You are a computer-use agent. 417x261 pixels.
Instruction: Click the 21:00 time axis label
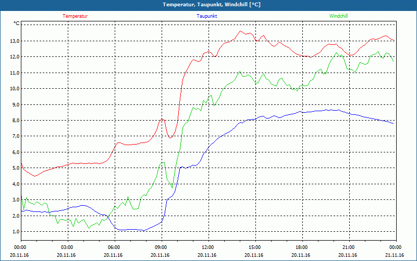point(349,247)
